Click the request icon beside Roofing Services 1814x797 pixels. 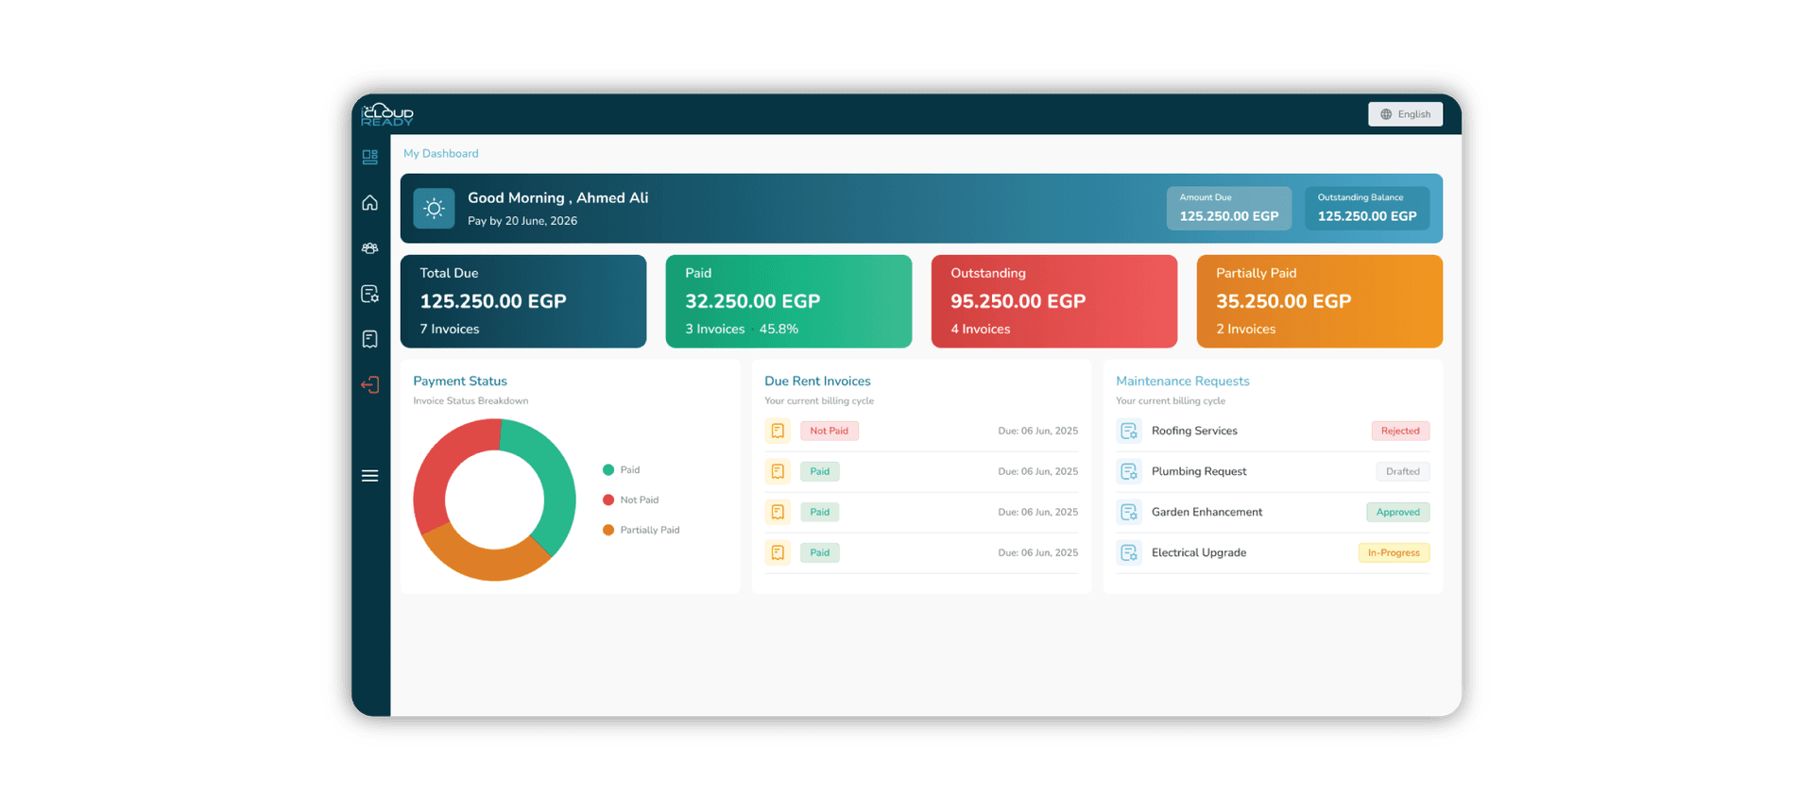1129,431
